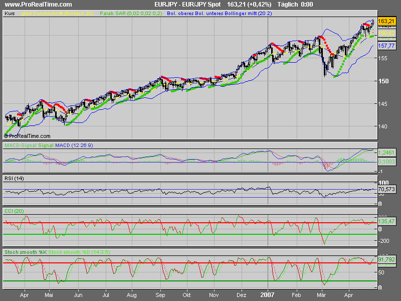Click the 150 price axis label
Image resolution: width=401 pixels, height=301 pixels.
pyautogui.click(x=383, y=81)
